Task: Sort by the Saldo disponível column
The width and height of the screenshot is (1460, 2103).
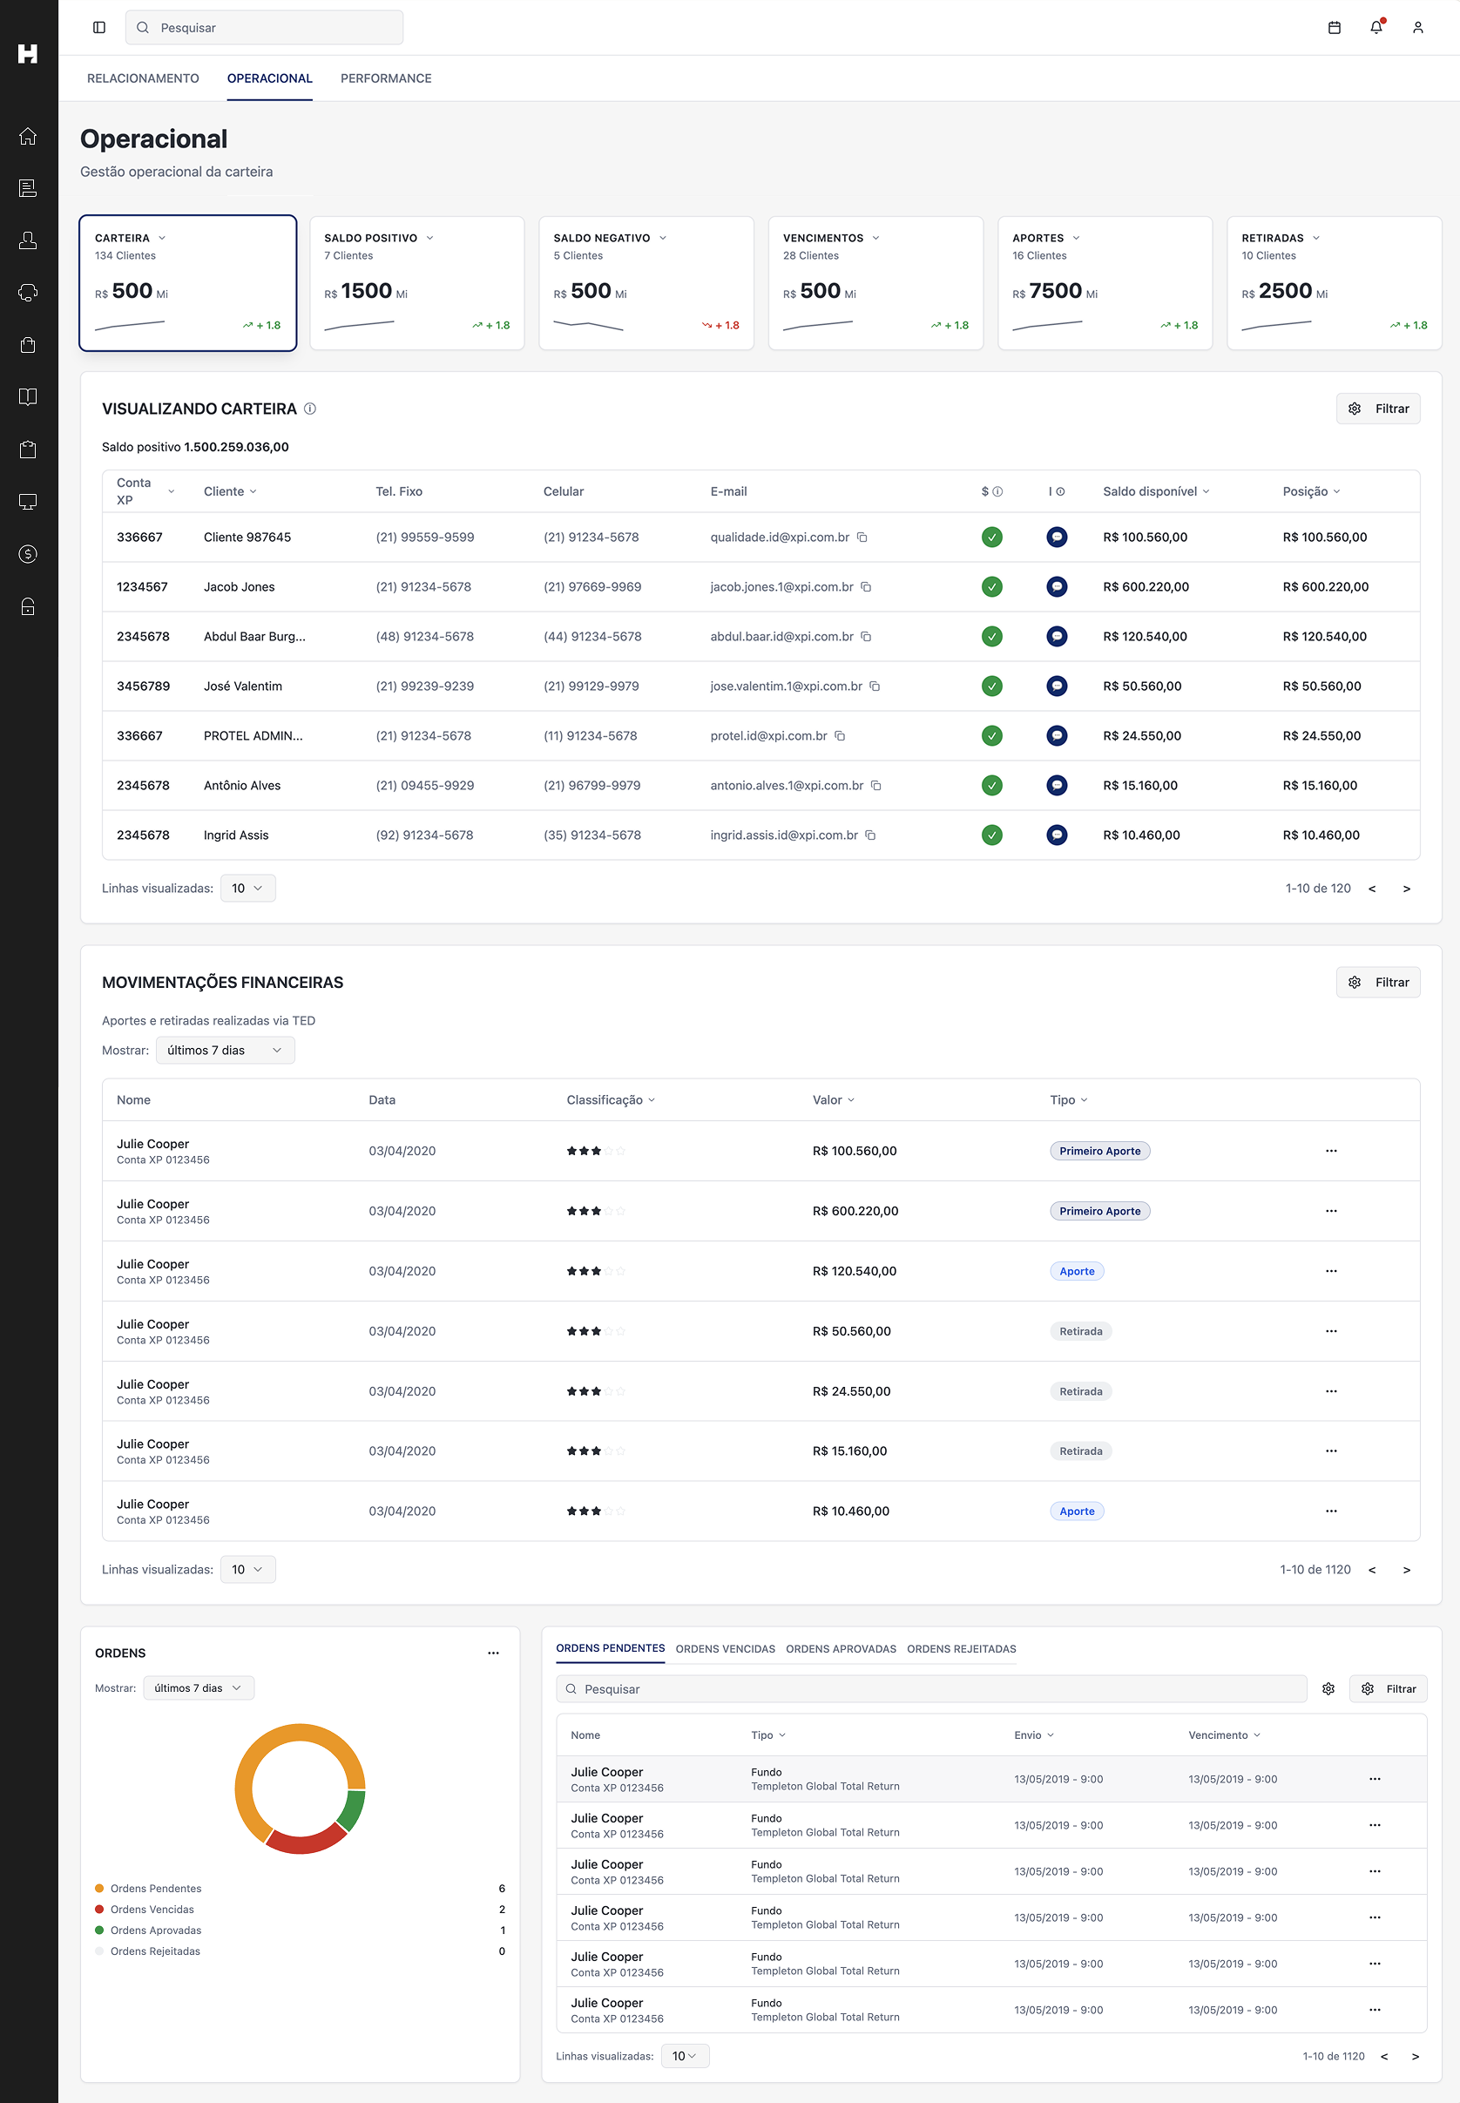Action: click(1155, 491)
